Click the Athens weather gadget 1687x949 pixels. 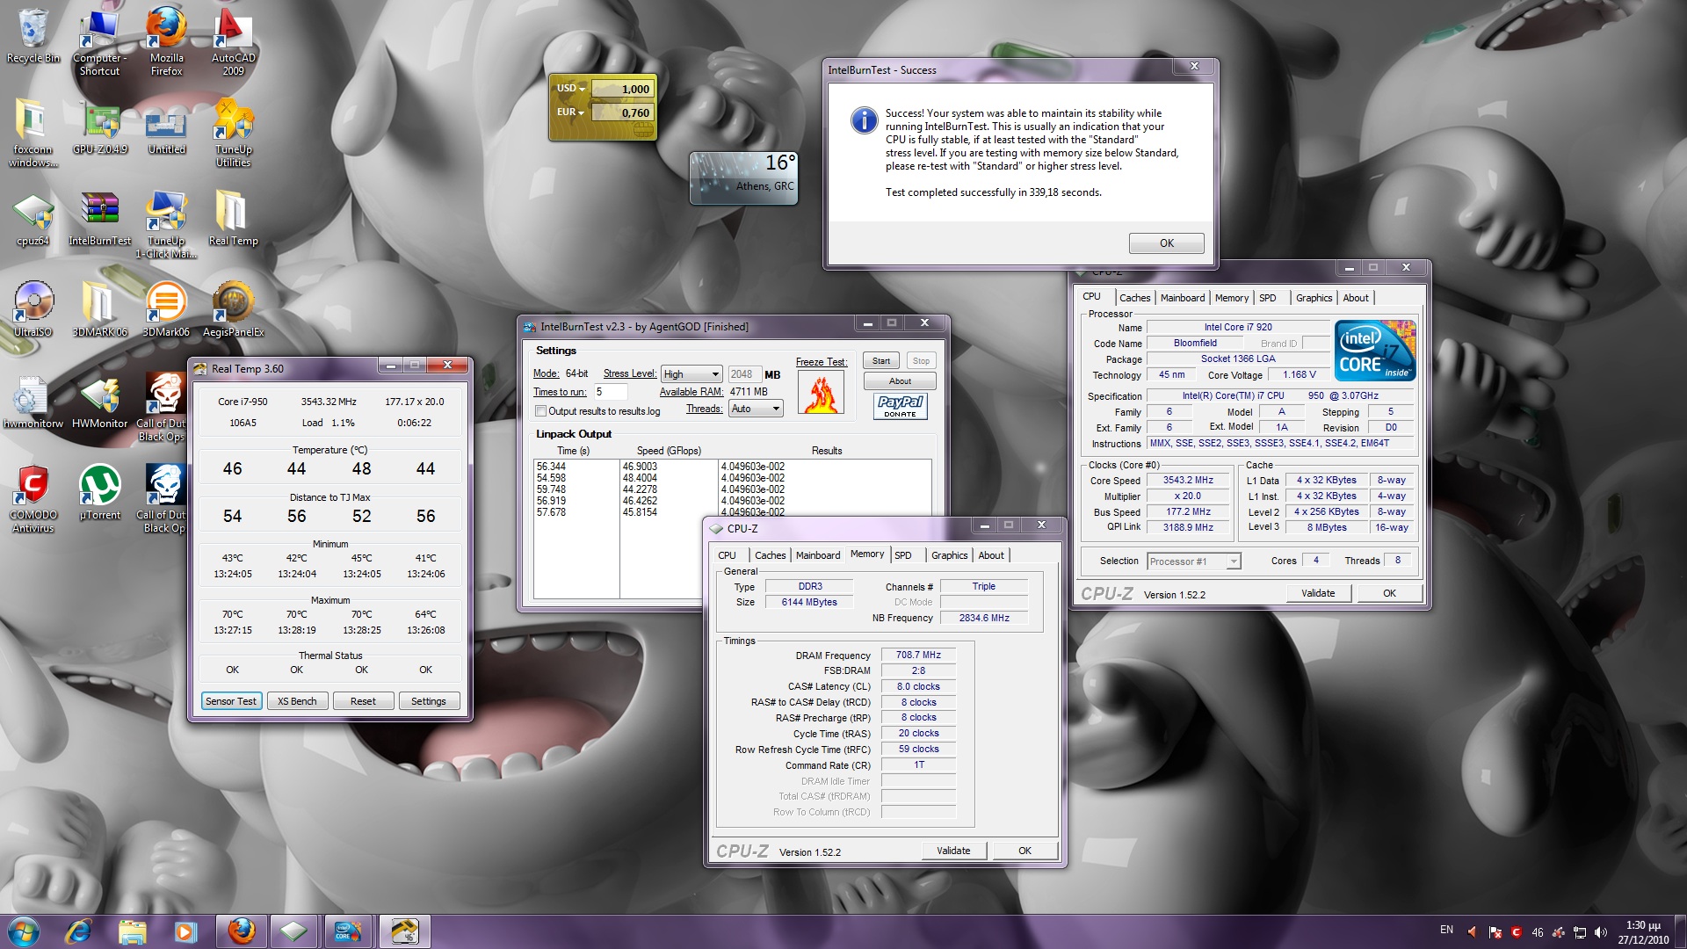pyautogui.click(x=743, y=177)
